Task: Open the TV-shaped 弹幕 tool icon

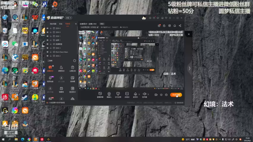Action: coord(61,90)
